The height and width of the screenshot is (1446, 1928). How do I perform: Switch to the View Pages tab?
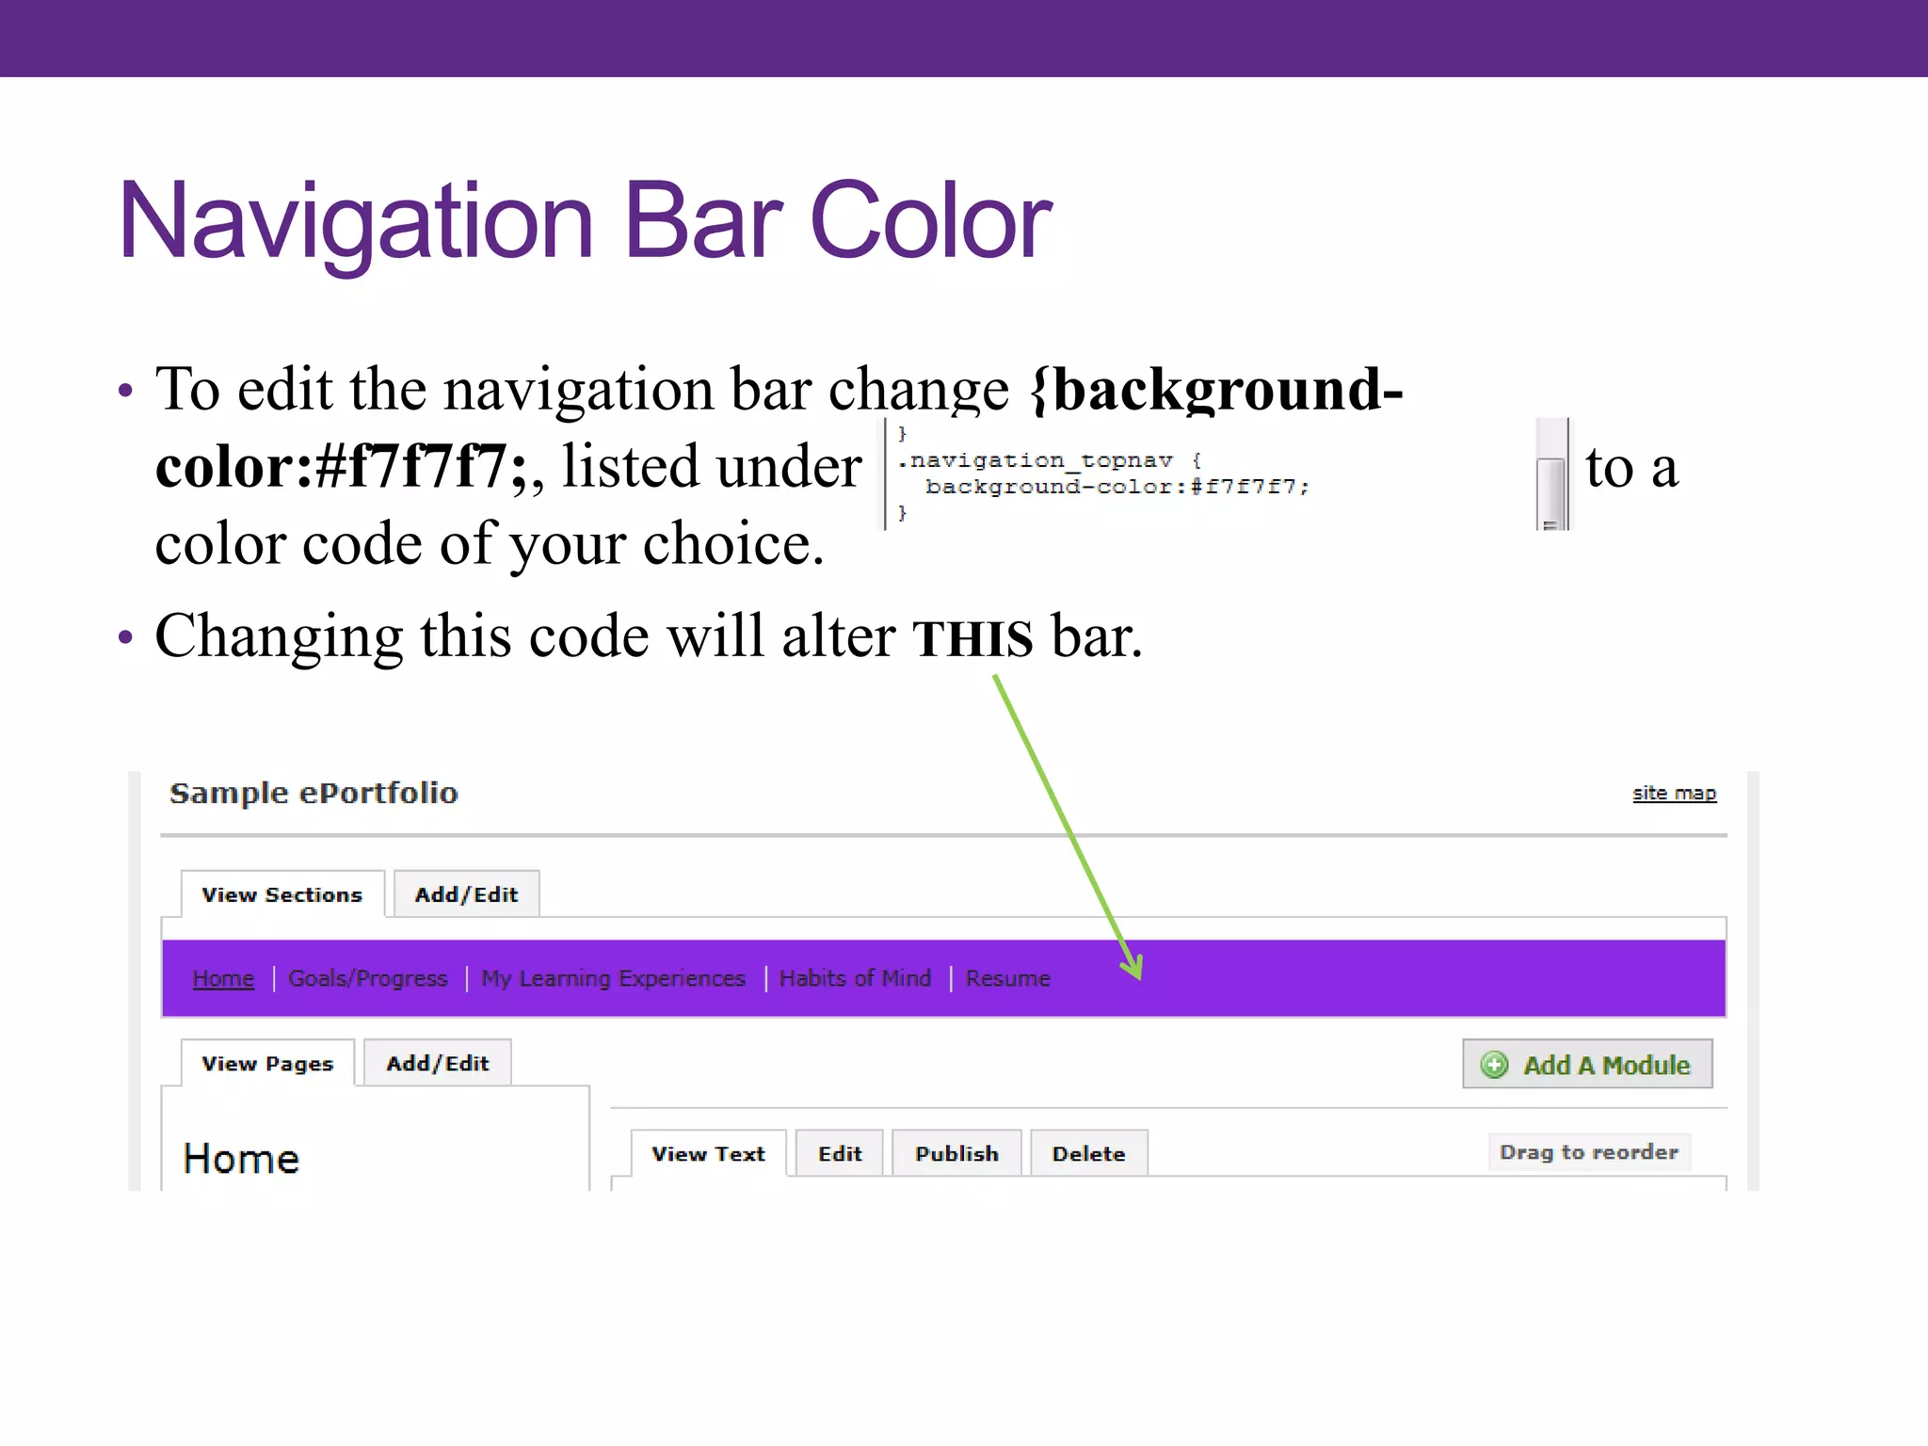(267, 1064)
